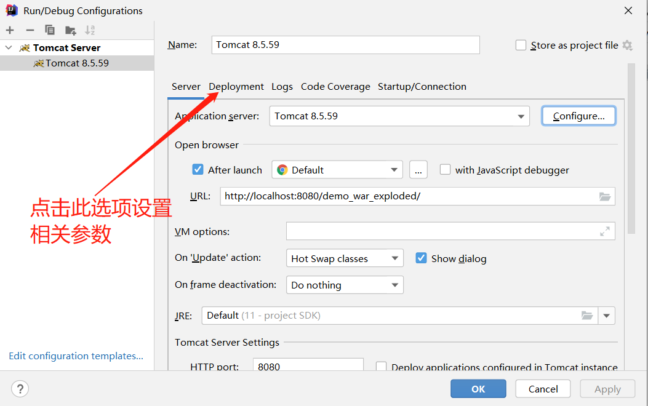This screenshot has width=648, height=406.
Task: Open the Application server dropdown
Action: (521, 116)
